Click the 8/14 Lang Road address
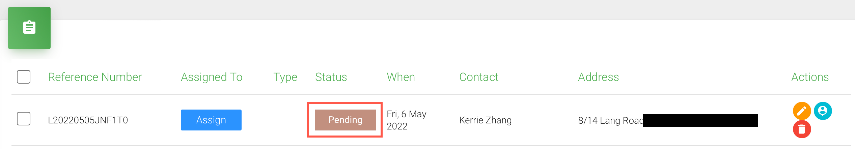The image size is (855, 149). tap(611, 120)
